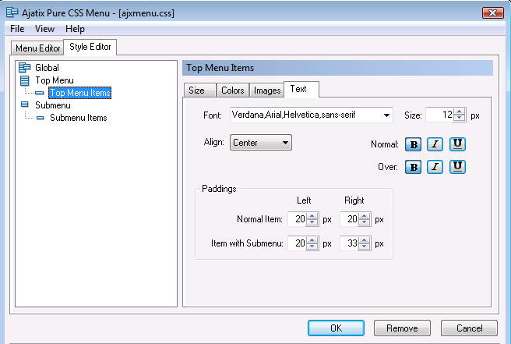Open the Align dropdown set to Center

click(261, 143)
